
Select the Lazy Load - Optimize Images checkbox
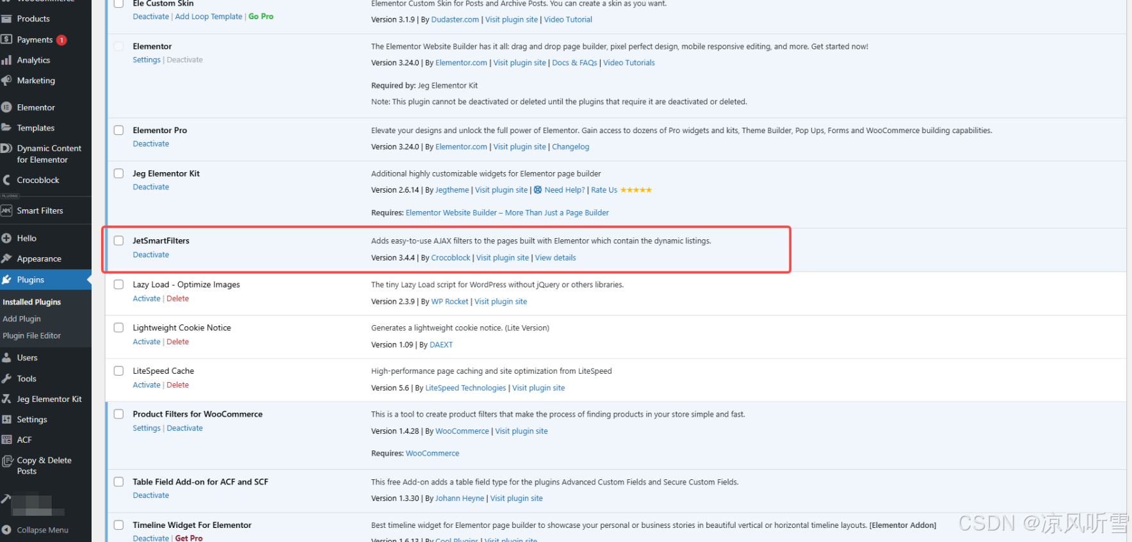click(x=118, y=285)
